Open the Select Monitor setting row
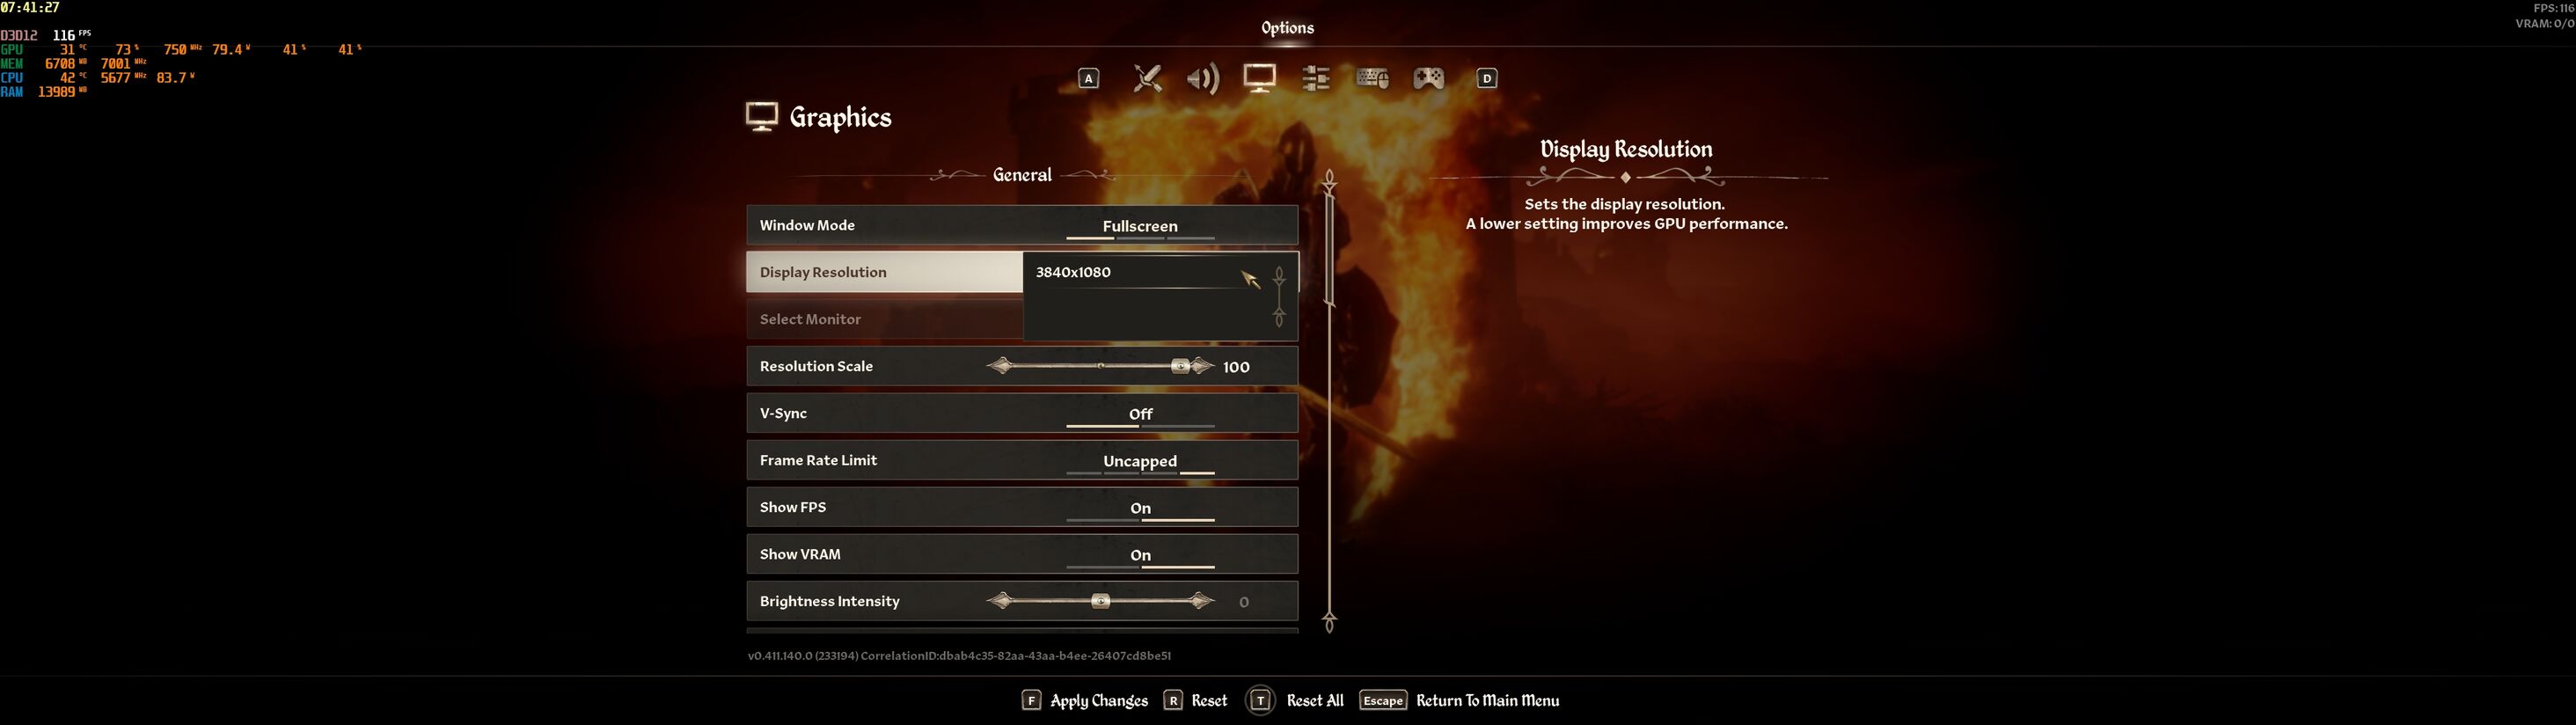 click(884, 319)
